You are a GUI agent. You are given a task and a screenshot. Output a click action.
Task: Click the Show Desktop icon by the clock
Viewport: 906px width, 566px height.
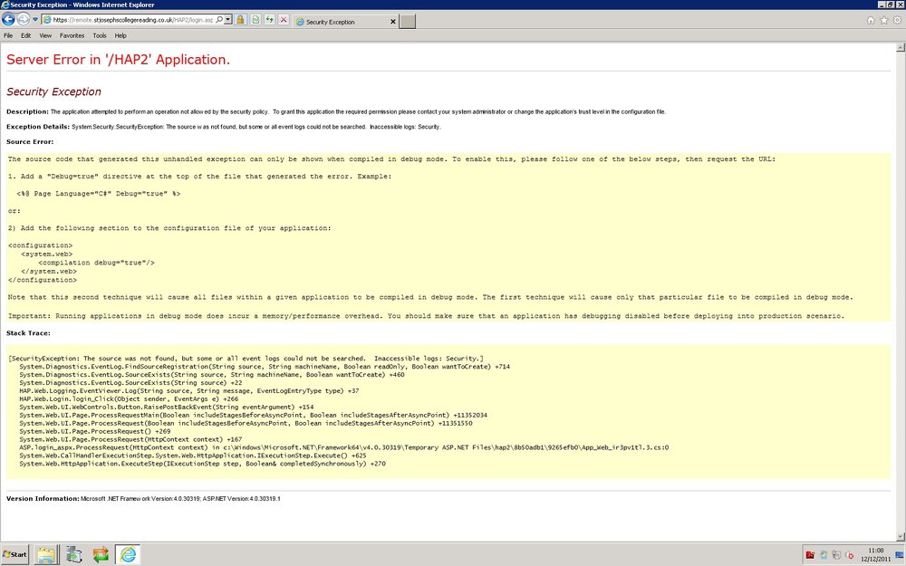tap(899, 555)
